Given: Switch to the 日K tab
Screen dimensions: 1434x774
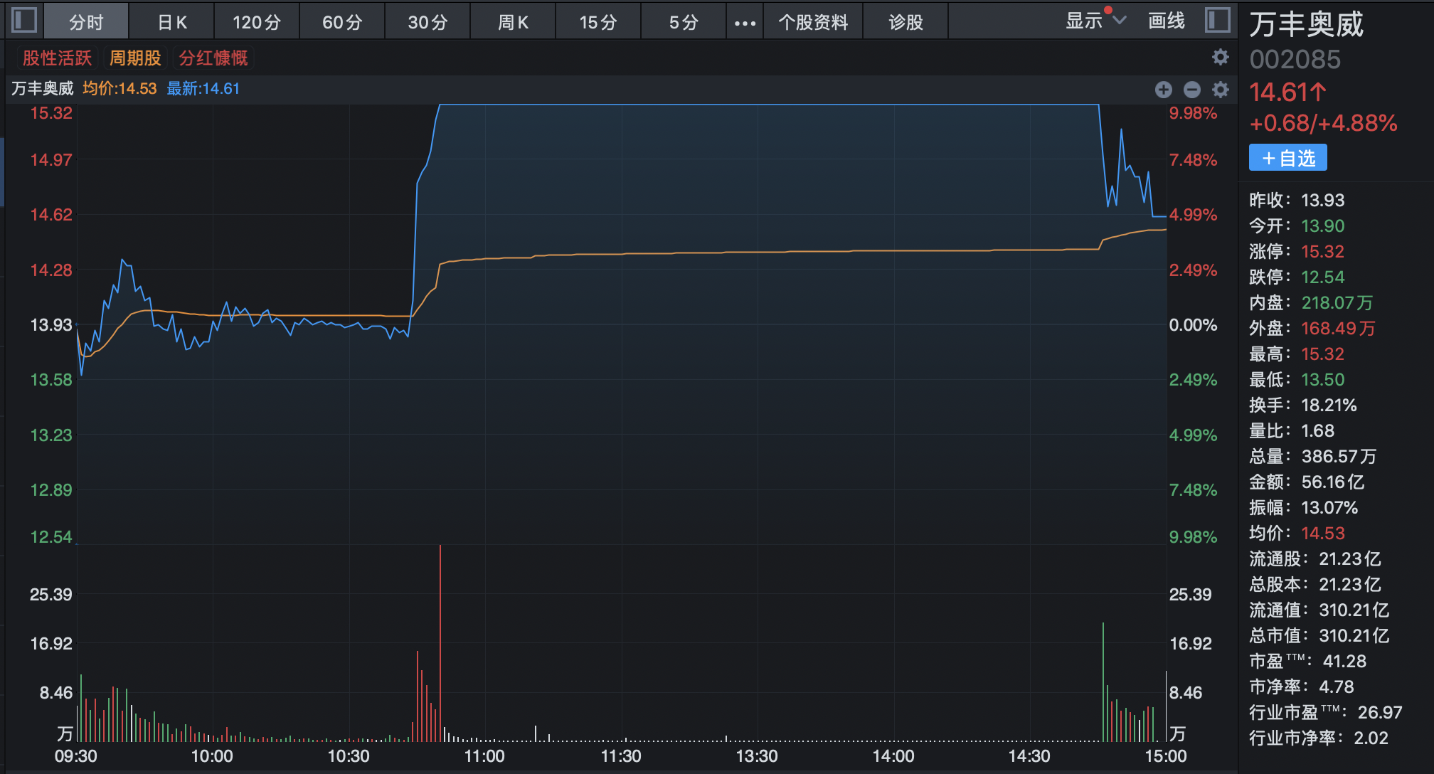Looking at the screenshot, I should (171, 23).
